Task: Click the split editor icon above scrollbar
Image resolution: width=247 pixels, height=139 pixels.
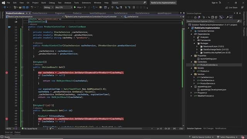Action: click(183, 17)
